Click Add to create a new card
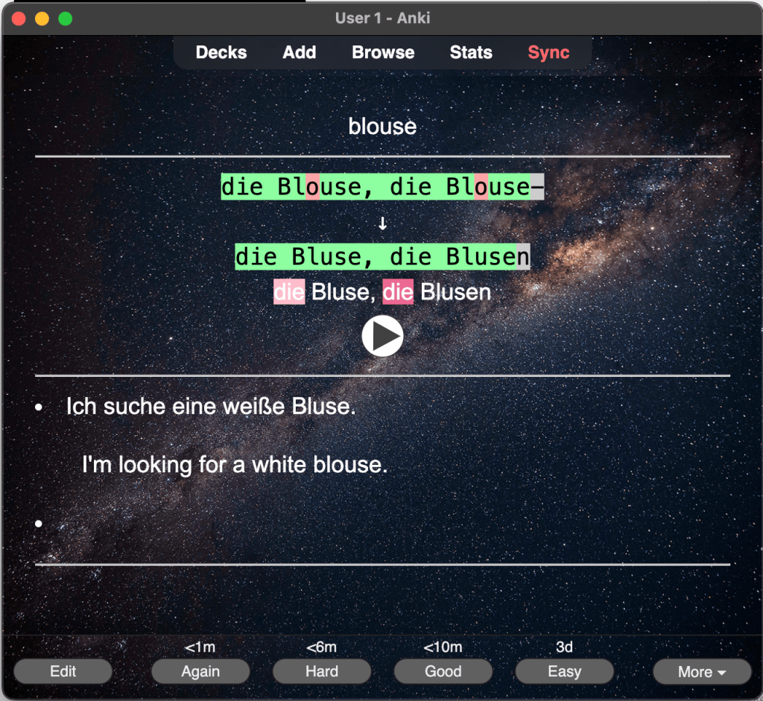The image size is (763, 701). point(300,53)
